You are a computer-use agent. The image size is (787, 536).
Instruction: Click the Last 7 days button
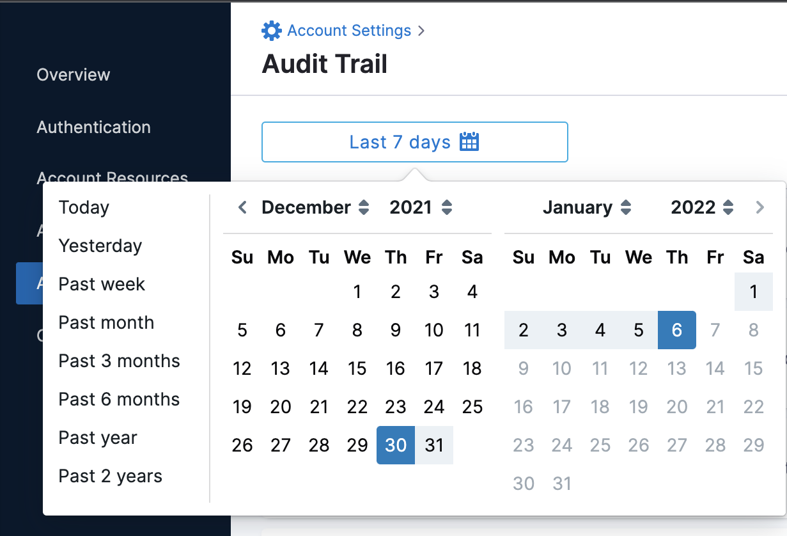414,142
